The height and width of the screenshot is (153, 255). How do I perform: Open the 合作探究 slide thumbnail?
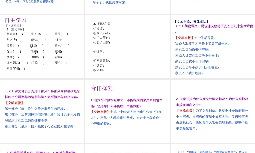[127, 111]
